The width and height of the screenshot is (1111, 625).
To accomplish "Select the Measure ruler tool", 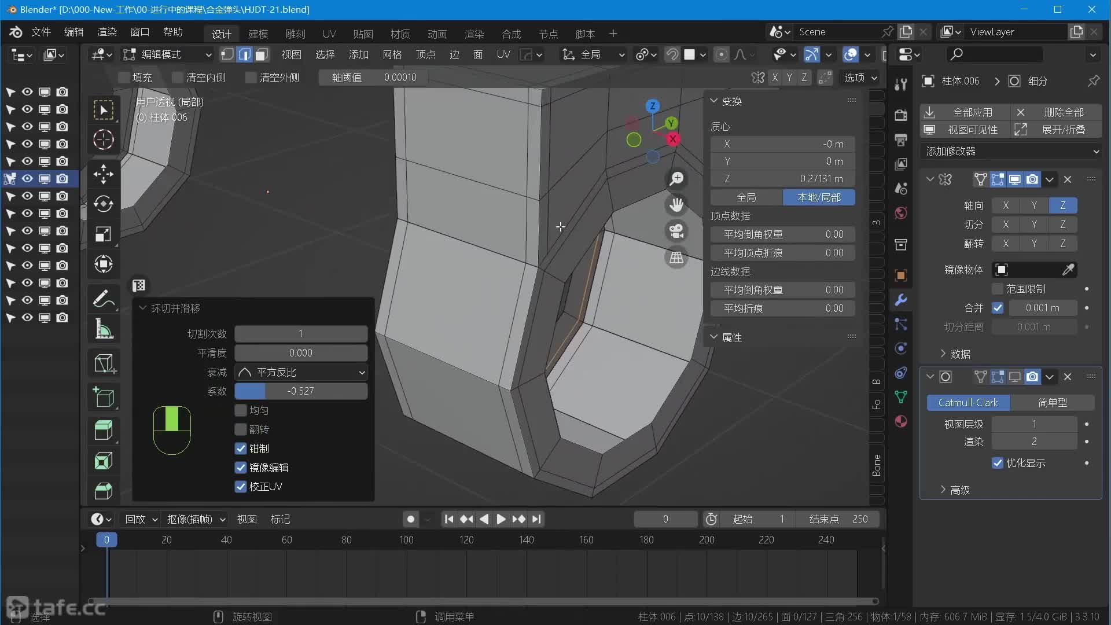I will (x=104, y=329).
